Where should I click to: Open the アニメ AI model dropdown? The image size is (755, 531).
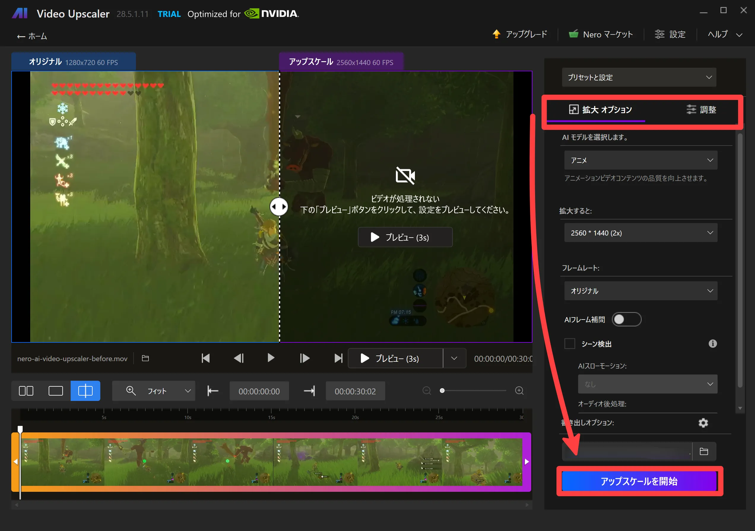click(640, 160)
